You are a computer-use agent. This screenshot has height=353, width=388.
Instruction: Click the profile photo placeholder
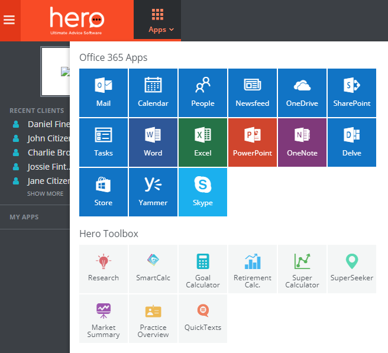point(56,72)
